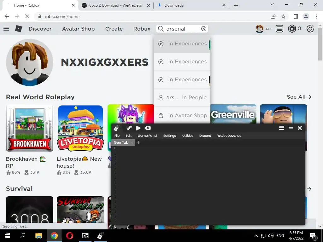Open 7-Zip from taskbar

pyautogui.click(x=85, y=236)
